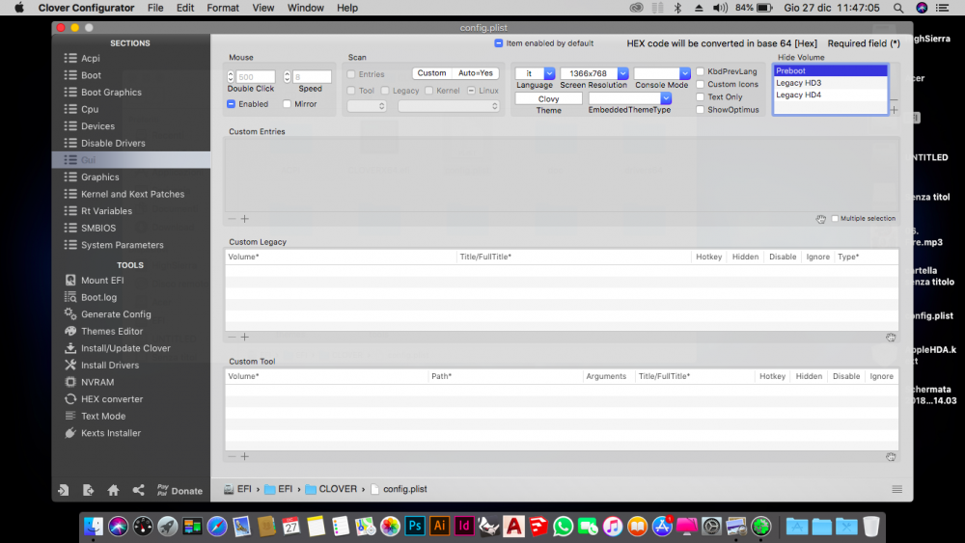The width and height of the screenshot is (965, 543).
Task: Tick the KbdPrevLang checkbox
Action: (x=700, y=71)
